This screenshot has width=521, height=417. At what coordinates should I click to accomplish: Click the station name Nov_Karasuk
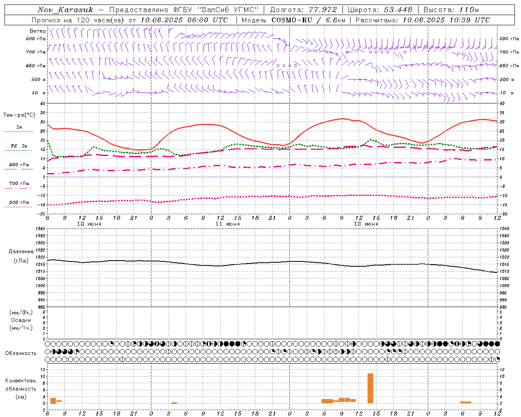65,10
